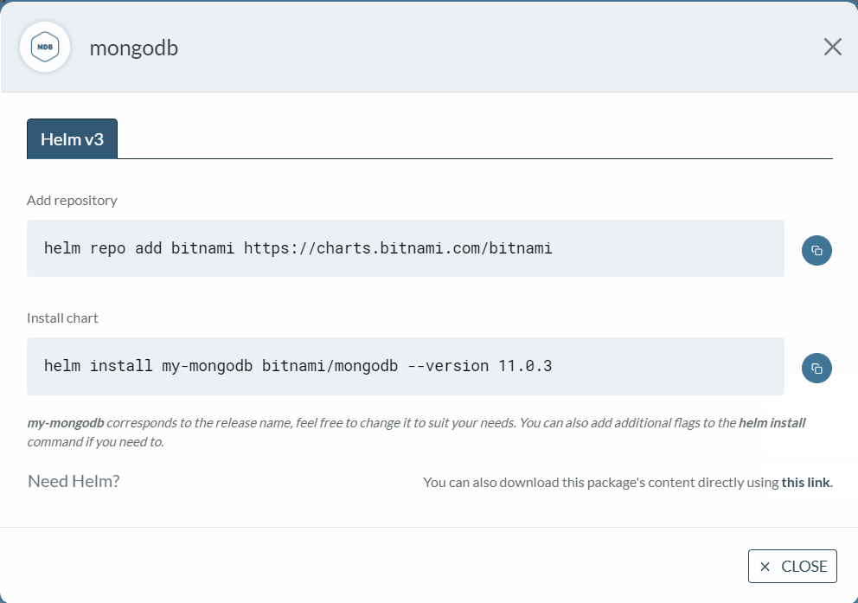The height and width of the screenshot is (603, 858).
Task: Copy the helm repo add command
Action: [816, 251]
